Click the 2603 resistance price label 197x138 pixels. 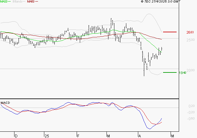point(189,32)
